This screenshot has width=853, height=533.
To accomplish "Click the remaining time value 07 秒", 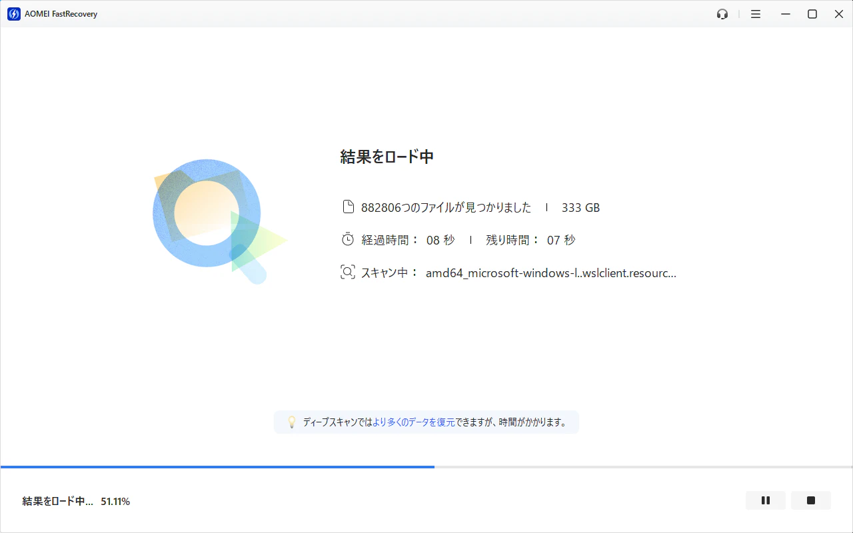I will point(561,240).
